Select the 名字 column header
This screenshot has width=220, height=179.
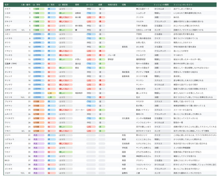click(7, 5)
